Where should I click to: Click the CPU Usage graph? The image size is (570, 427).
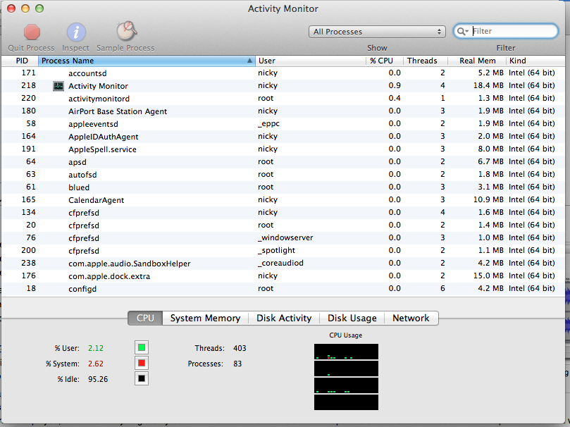(x=346, y=376)
